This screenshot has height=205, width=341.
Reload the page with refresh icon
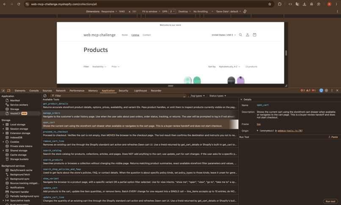tap(19, 4)
